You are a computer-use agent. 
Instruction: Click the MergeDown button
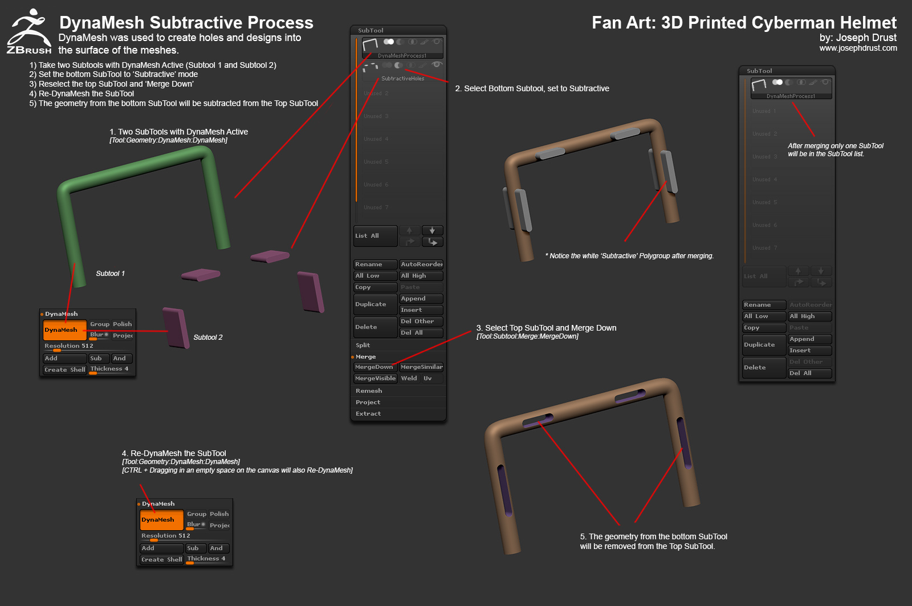(x=376, y=367)
